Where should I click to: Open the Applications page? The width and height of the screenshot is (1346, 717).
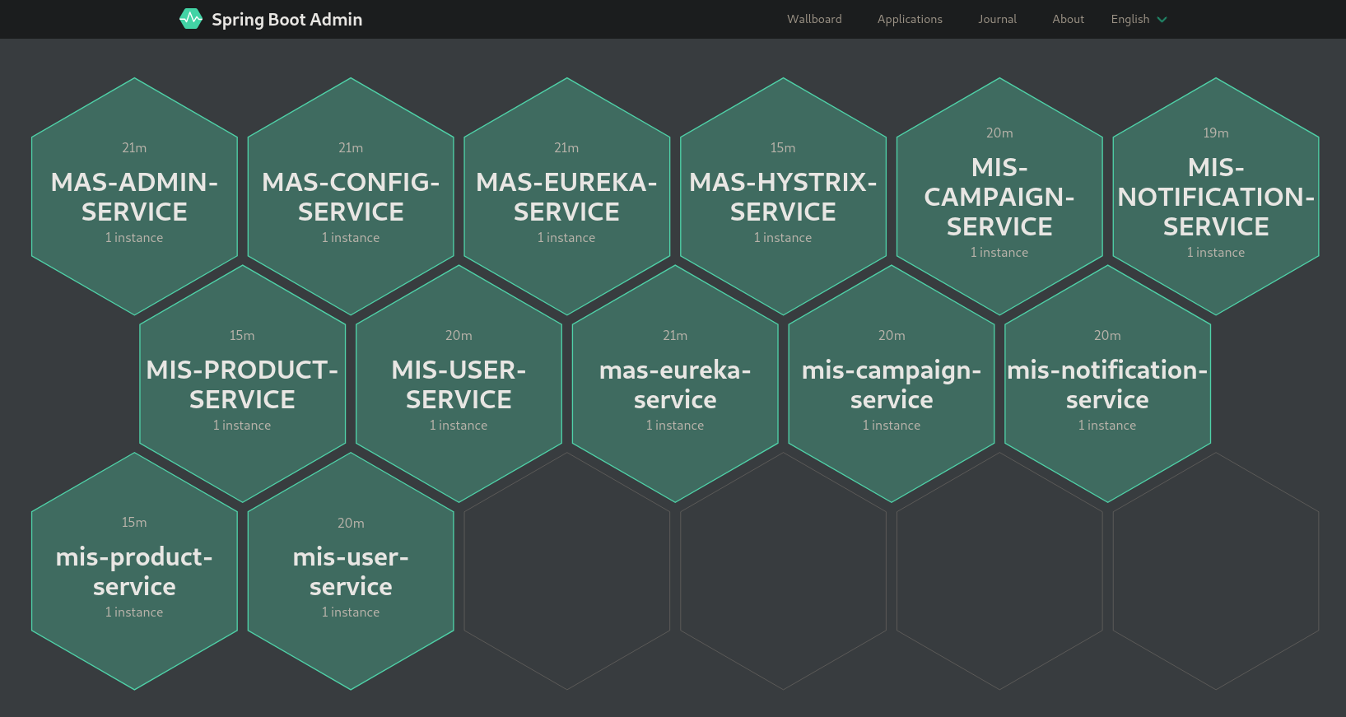[910, 19]
